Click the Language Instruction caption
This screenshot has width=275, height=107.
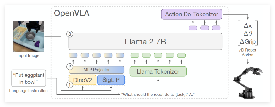(x=28, y=91)
